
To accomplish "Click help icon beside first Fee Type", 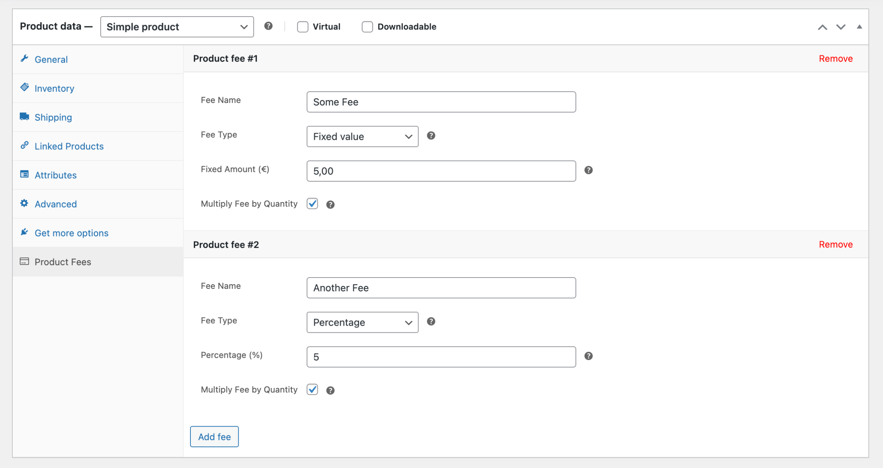I will 431,136.
